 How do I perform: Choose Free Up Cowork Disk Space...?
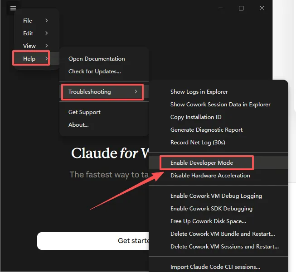(x=218, y=221)
